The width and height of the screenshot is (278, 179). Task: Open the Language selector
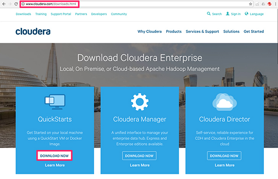click(x=257, y=14)
